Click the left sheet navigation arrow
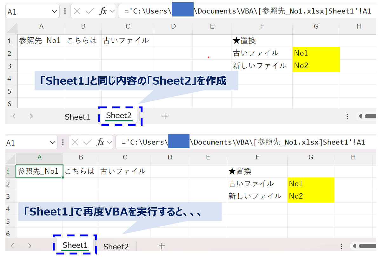The image size is (379, 257). point(13,116)
